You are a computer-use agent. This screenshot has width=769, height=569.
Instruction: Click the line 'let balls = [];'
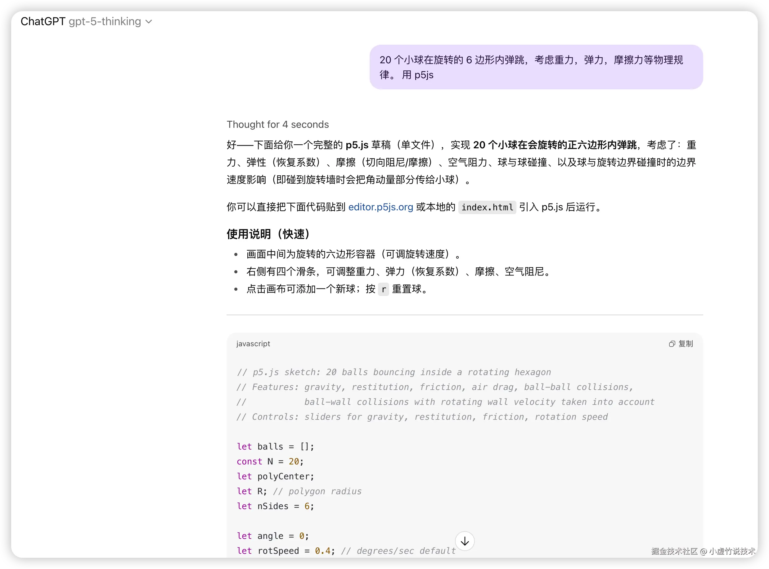(275, 447)
